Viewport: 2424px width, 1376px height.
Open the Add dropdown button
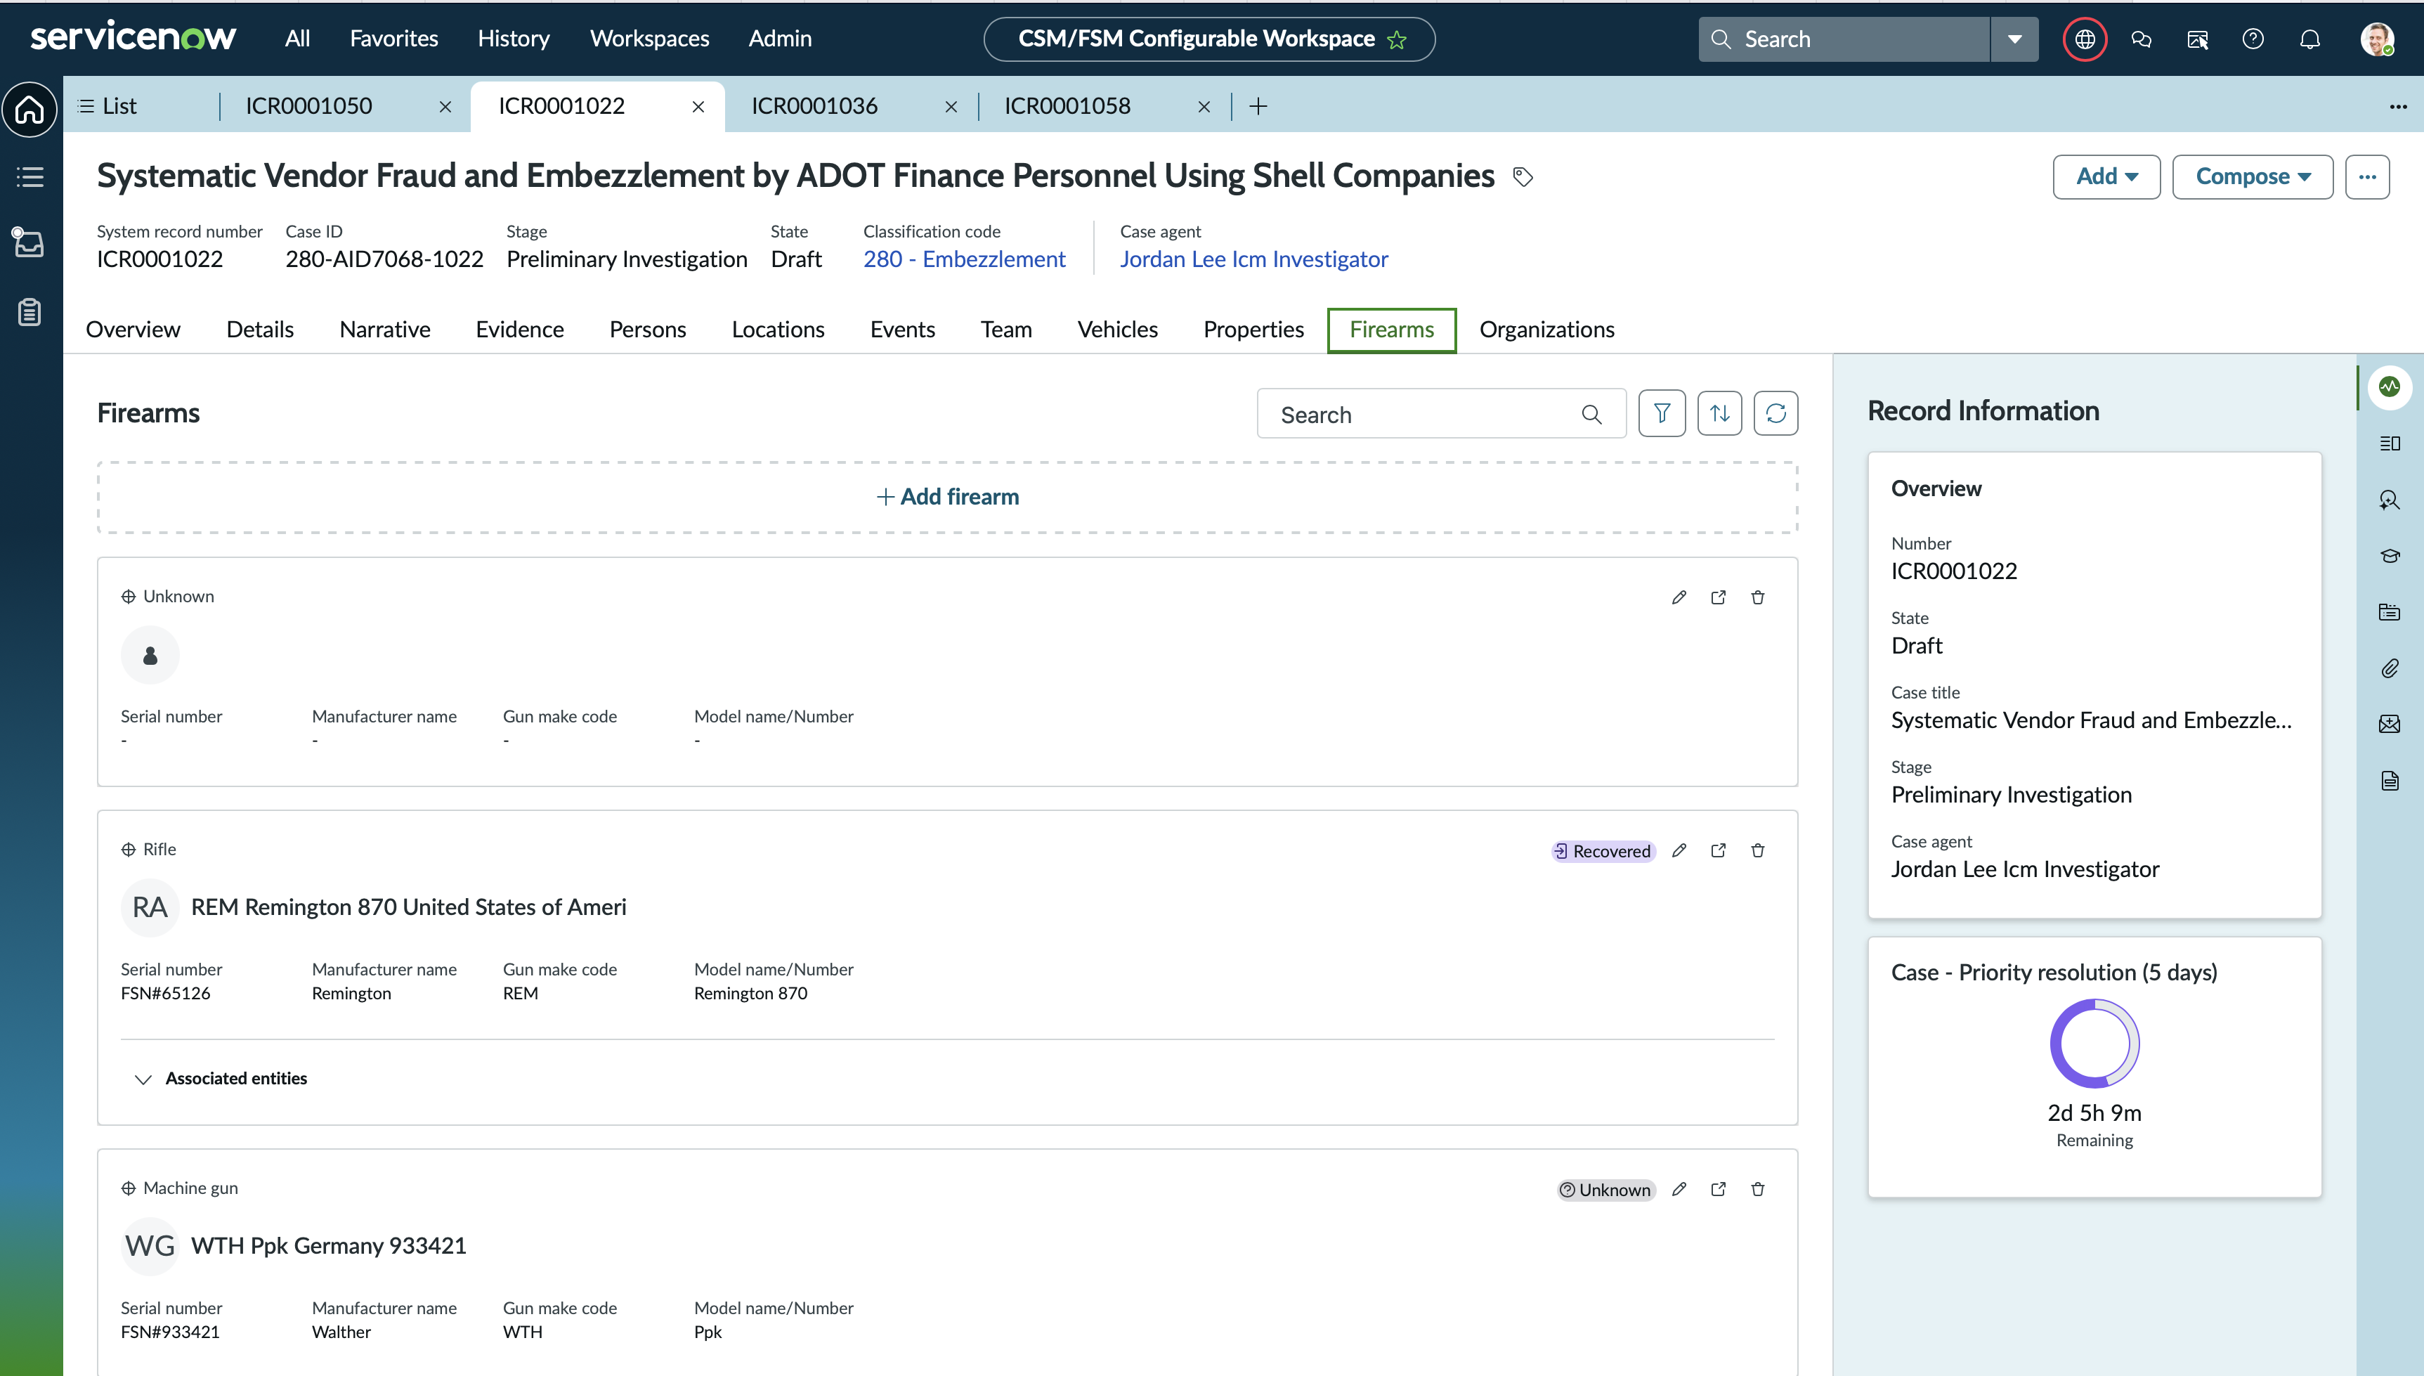pos(2106,176)
